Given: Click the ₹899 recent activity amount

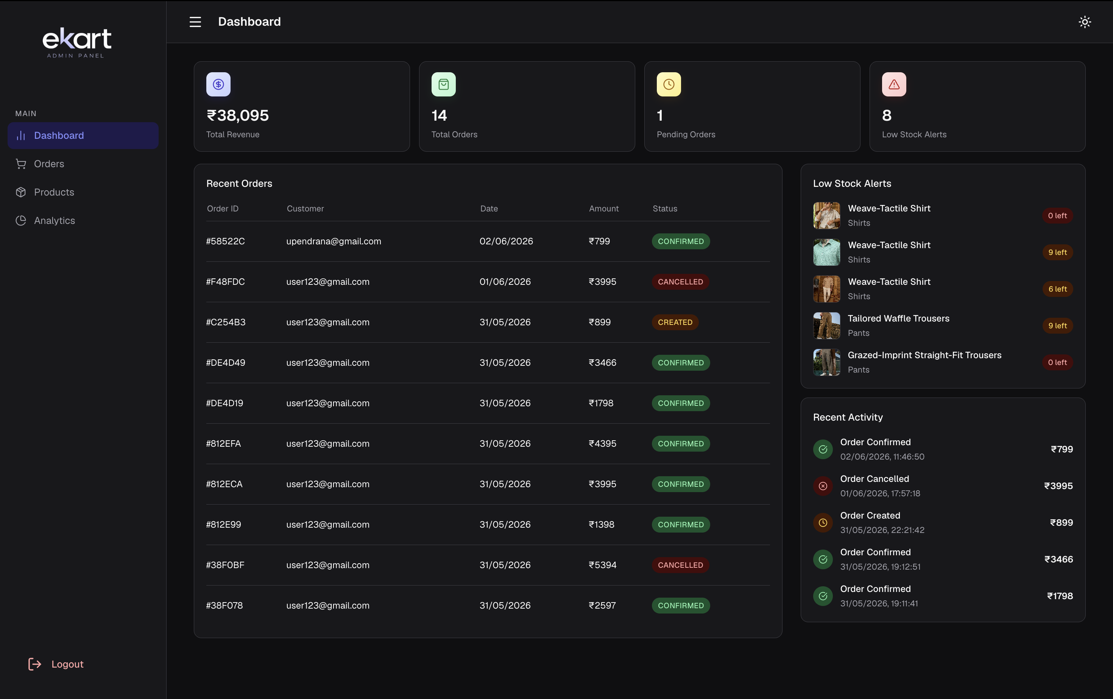Looking at the screenshot, I should coord(1061,523).
